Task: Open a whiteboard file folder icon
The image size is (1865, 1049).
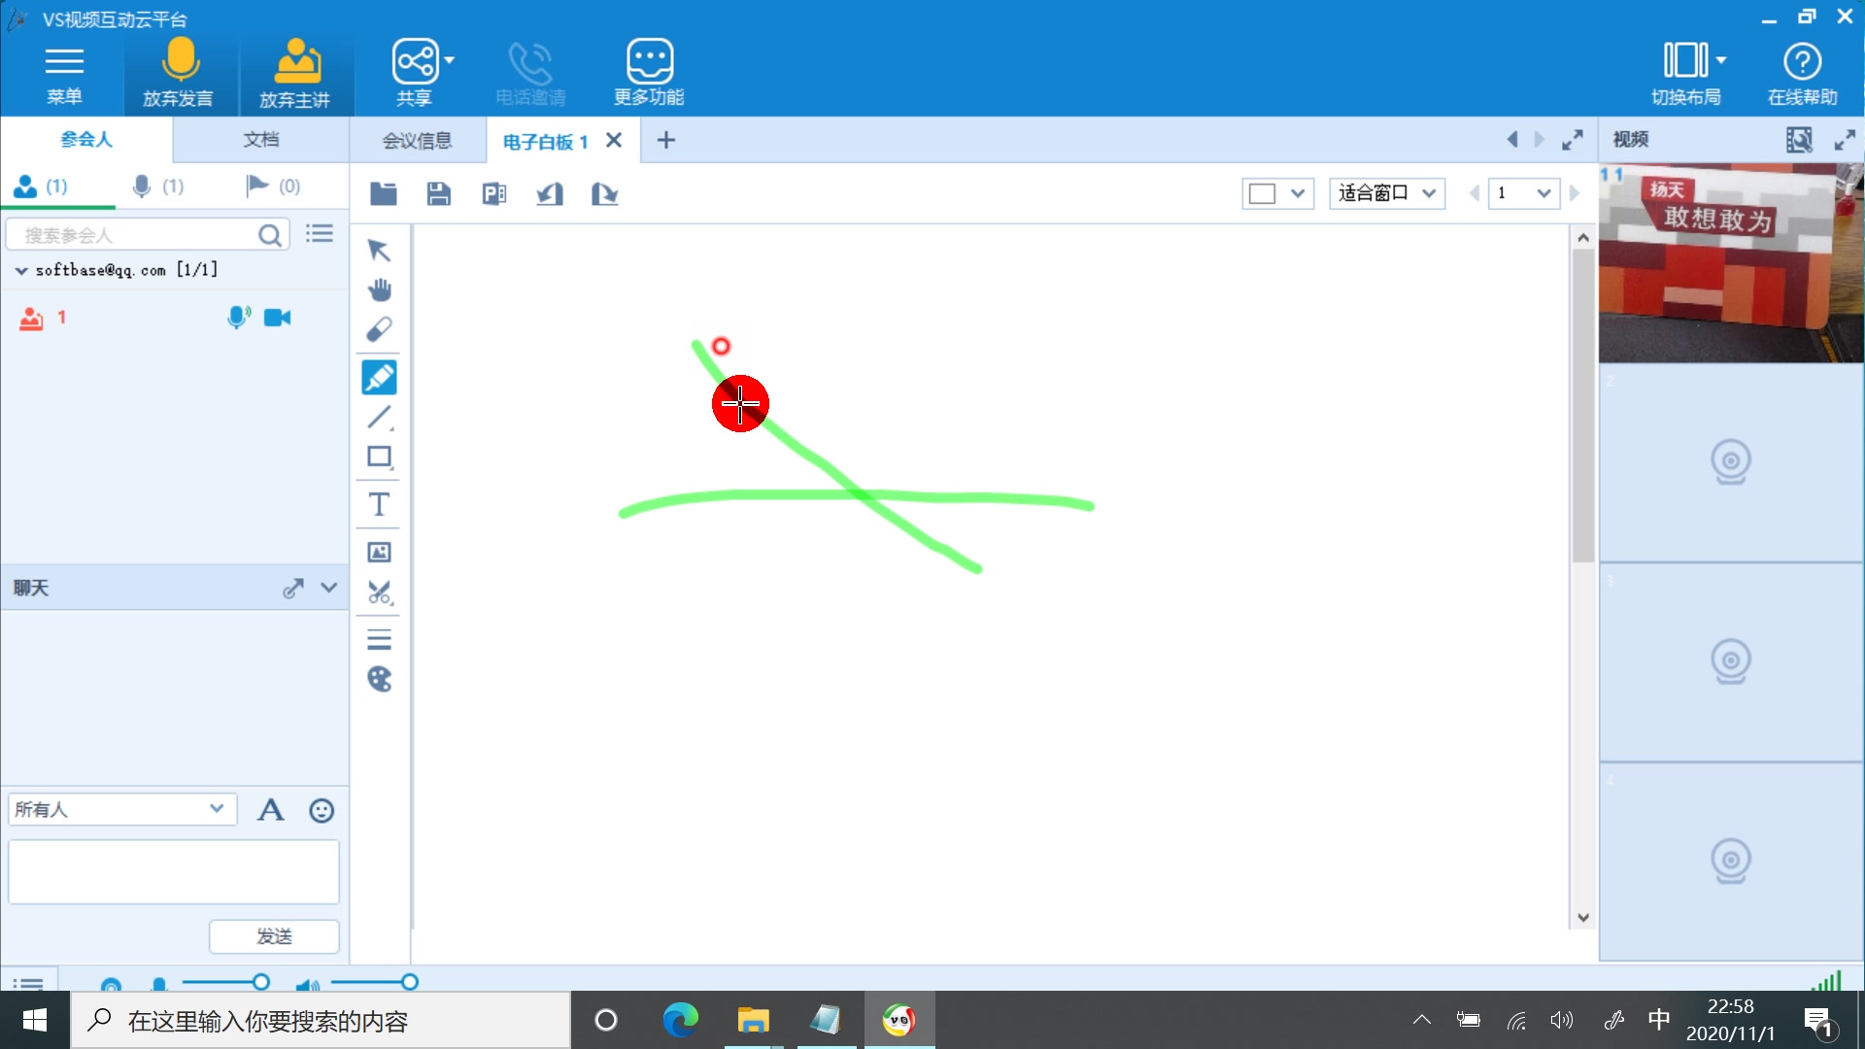Action: (x=384, y=194)
